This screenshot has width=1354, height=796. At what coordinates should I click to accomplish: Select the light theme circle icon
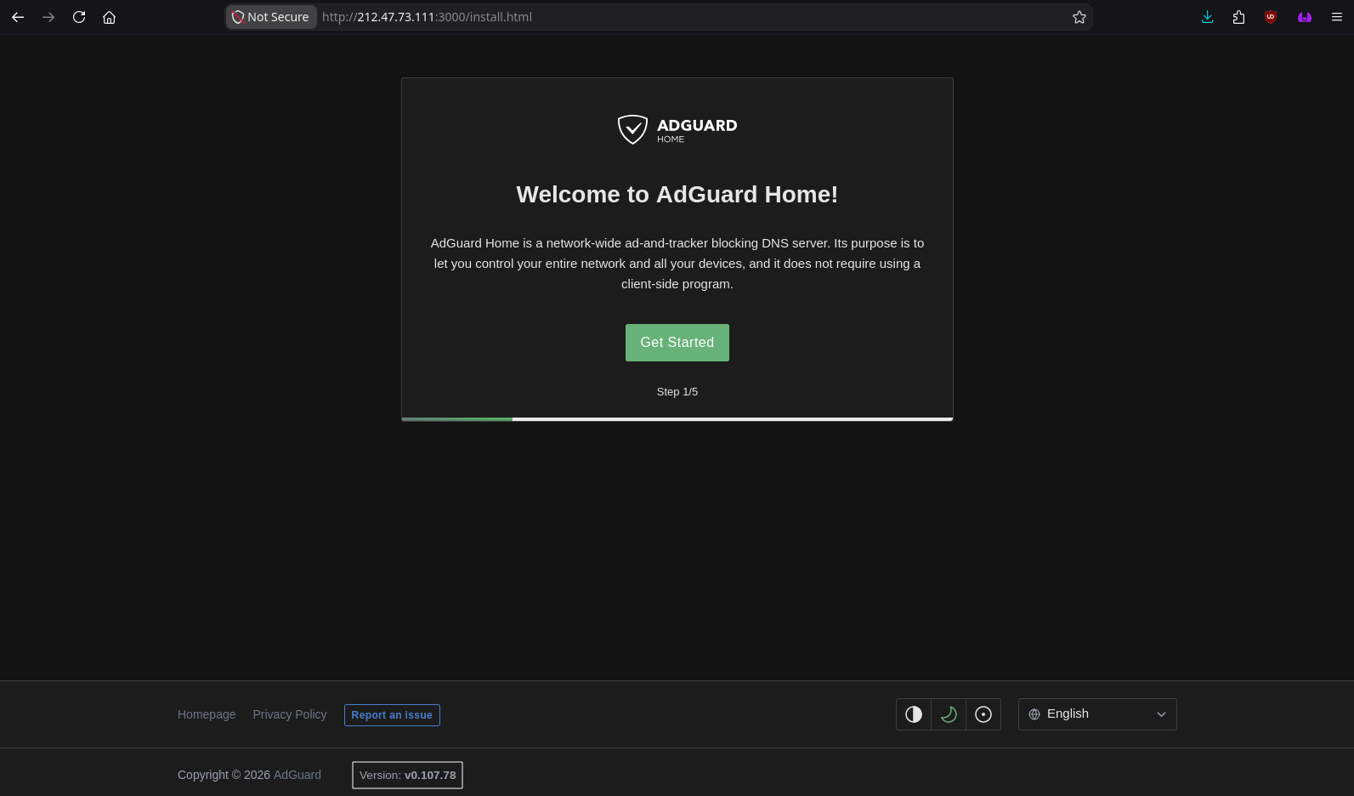tap(983, 714)
